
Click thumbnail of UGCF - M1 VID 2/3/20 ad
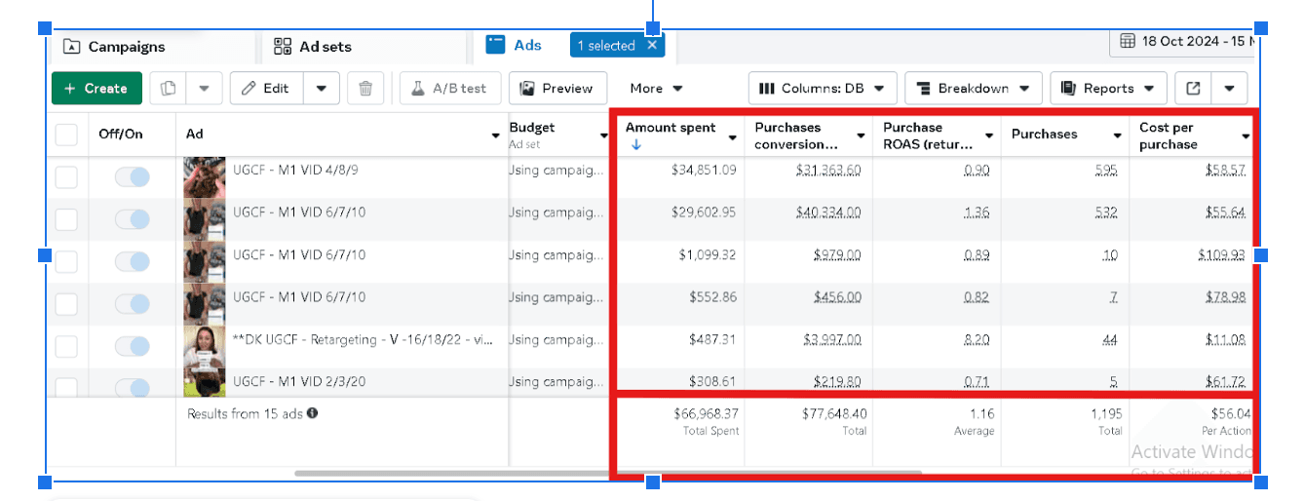coord(205,382)
